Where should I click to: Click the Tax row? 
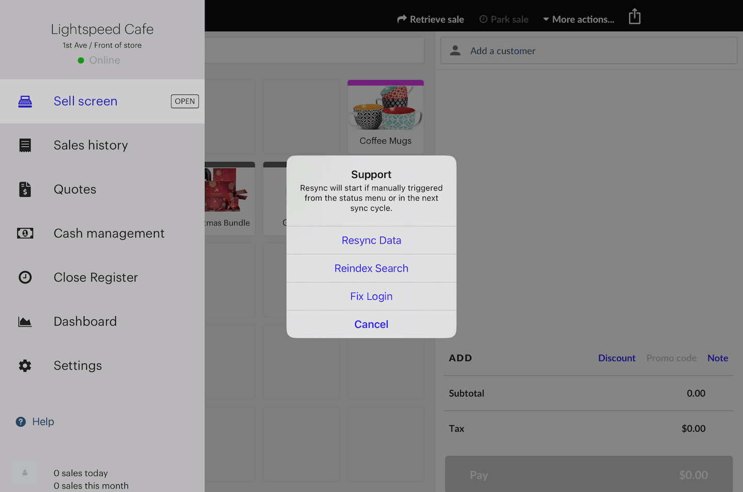[x=589, y=429]
